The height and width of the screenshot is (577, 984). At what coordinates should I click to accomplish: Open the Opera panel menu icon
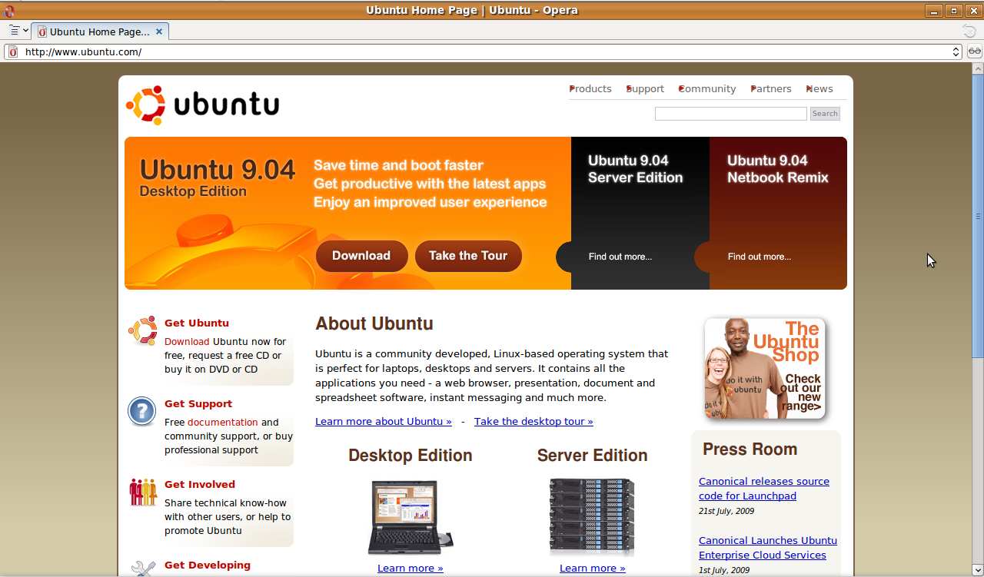18,31
